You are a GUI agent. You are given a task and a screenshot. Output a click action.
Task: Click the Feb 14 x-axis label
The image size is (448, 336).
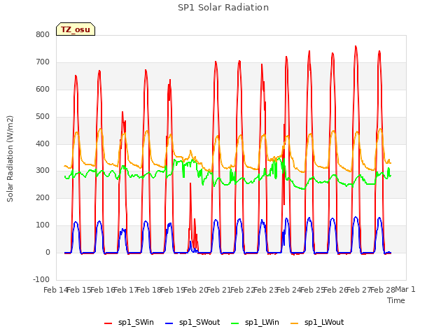click(55, 290)
